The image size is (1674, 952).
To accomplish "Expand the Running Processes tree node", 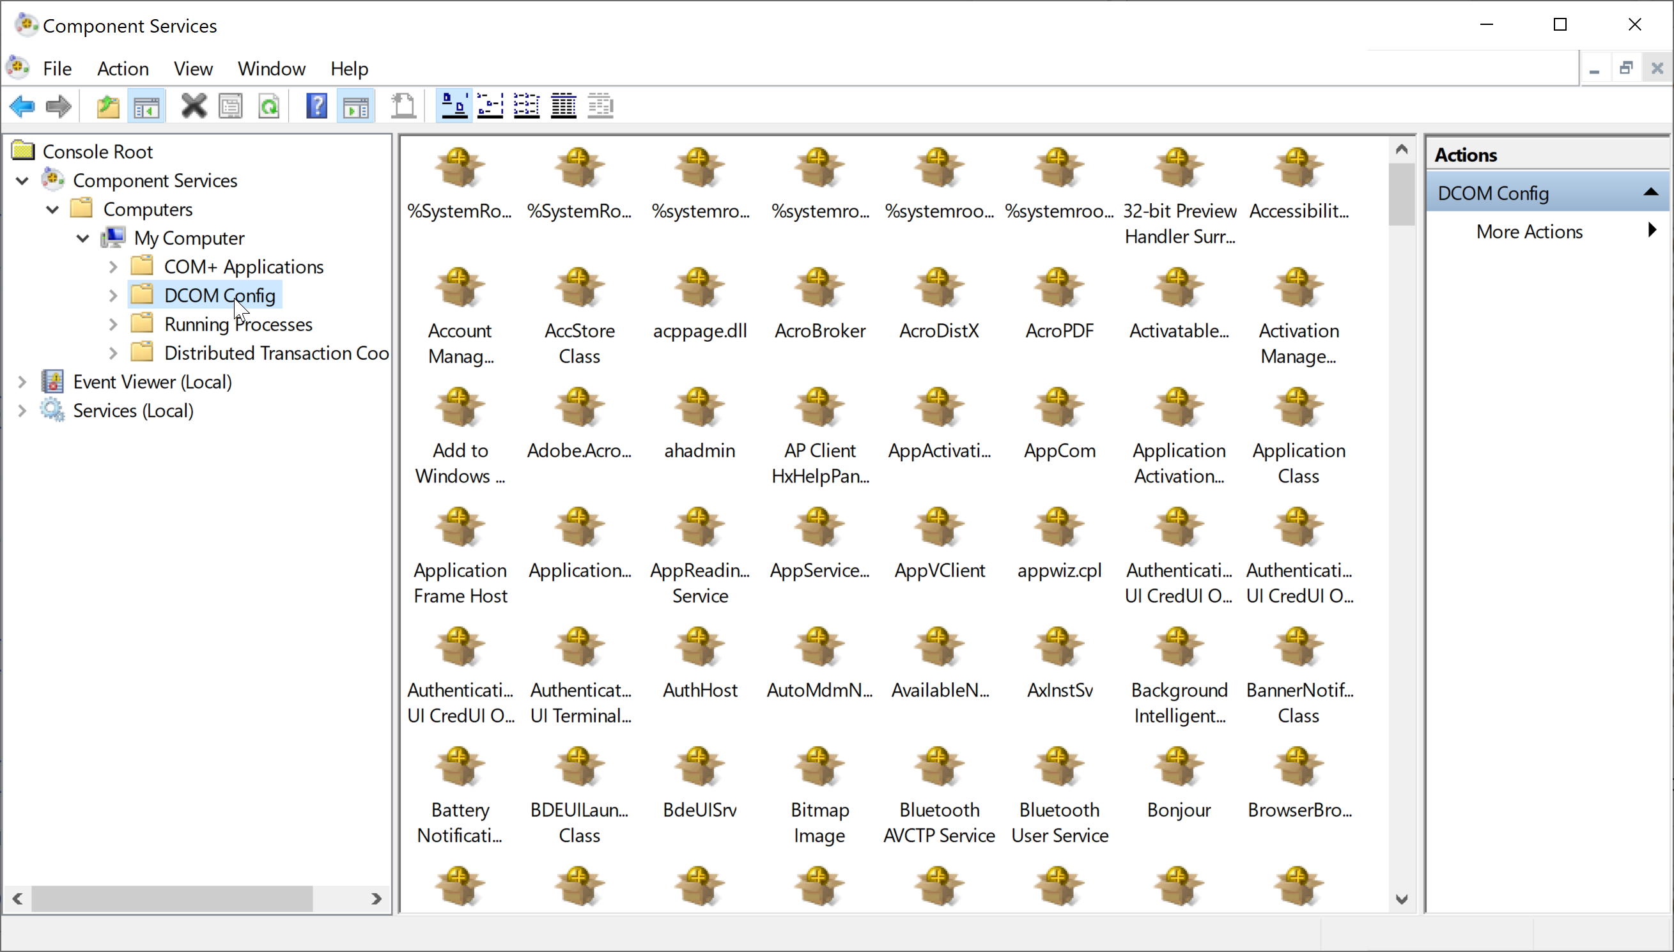I will pyautogui.click(x=111, y=324).
